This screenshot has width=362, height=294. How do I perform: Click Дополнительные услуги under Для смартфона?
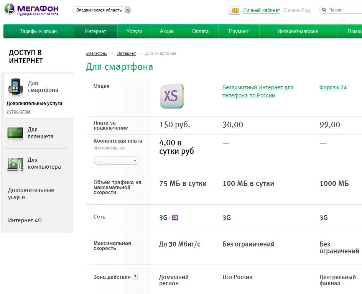pyautogui.click(x=34, y=103)
